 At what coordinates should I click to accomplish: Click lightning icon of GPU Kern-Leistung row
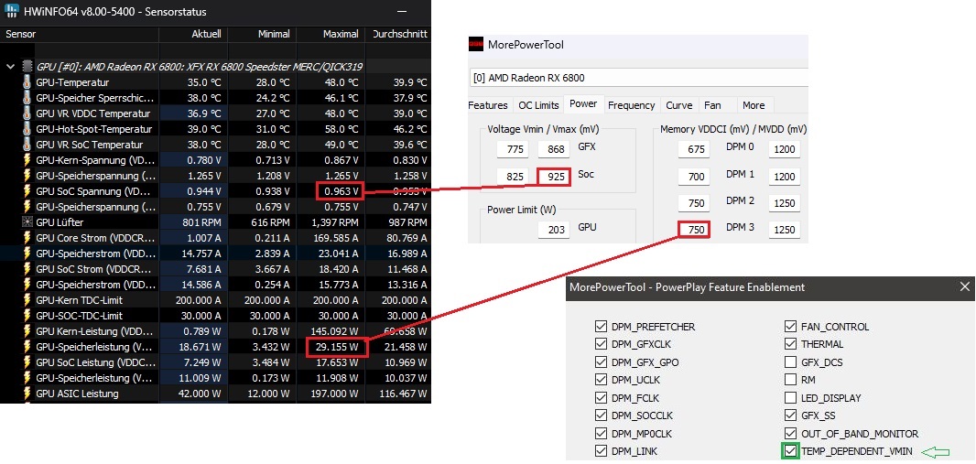click(x=27, y=331)
